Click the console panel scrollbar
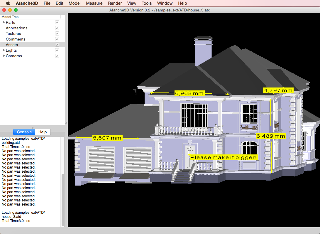This screenshot has width=320, height=234. click(x=62, y=200)
